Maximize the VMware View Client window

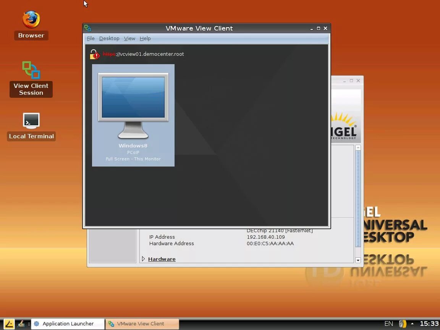[319, 28]
